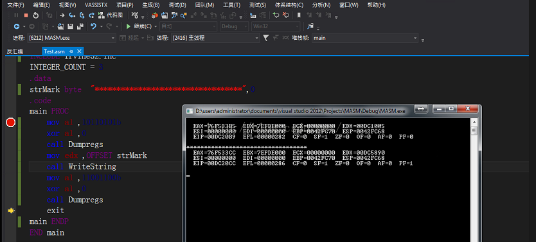Click the green Continue play icon
This screenshot has width=536, height=242.
coord(129,26)
